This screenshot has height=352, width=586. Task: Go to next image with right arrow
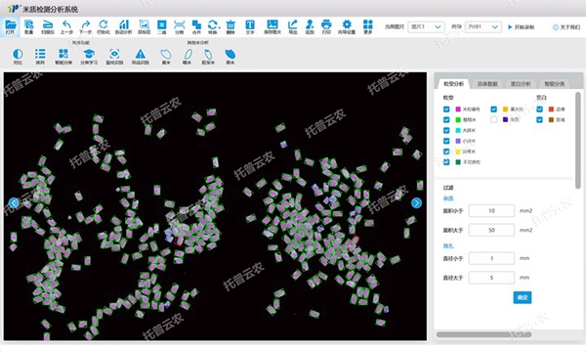coord(416,202)
